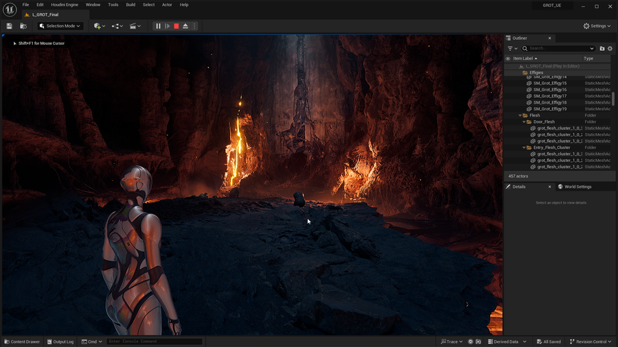Image resolution: width=618 pixels, height=347 pixels.
Task: Click the SM_Grot_Effigy15 mesh icon
Action: (529, 83)
